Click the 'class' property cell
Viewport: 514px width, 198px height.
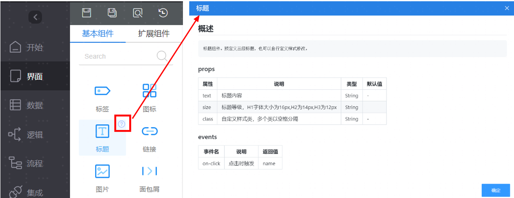click(208, 119)
